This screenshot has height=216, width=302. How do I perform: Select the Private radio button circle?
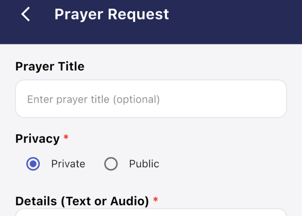pos(33,164)
